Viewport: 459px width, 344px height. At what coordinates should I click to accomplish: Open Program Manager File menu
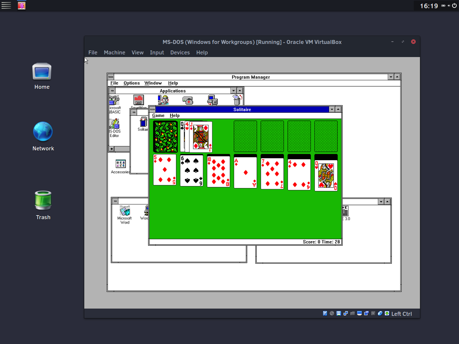tap(114, 83)
